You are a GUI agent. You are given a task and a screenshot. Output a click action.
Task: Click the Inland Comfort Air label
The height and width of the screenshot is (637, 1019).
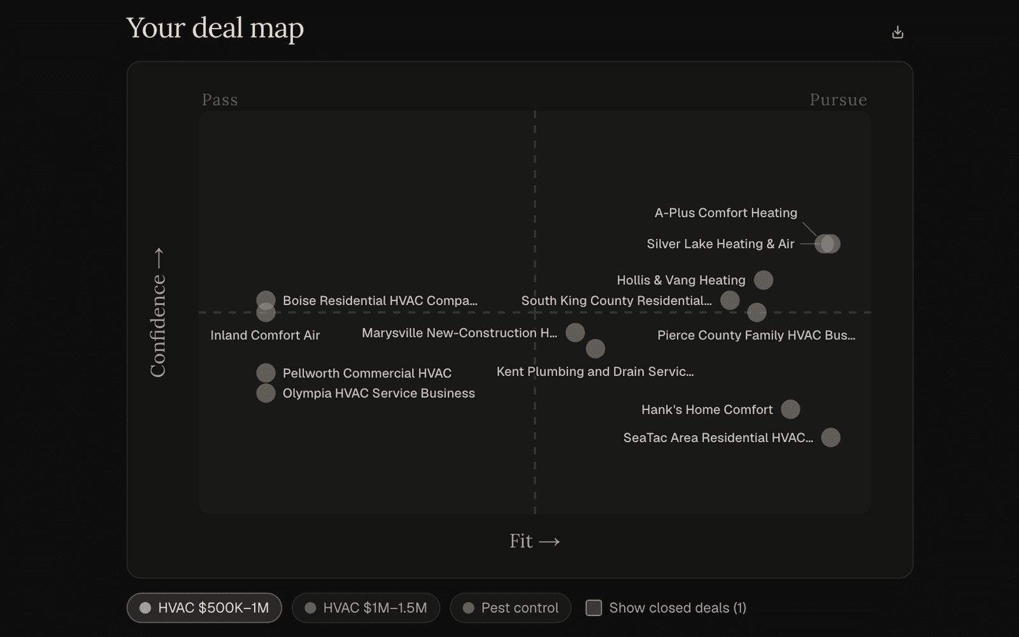265,335
